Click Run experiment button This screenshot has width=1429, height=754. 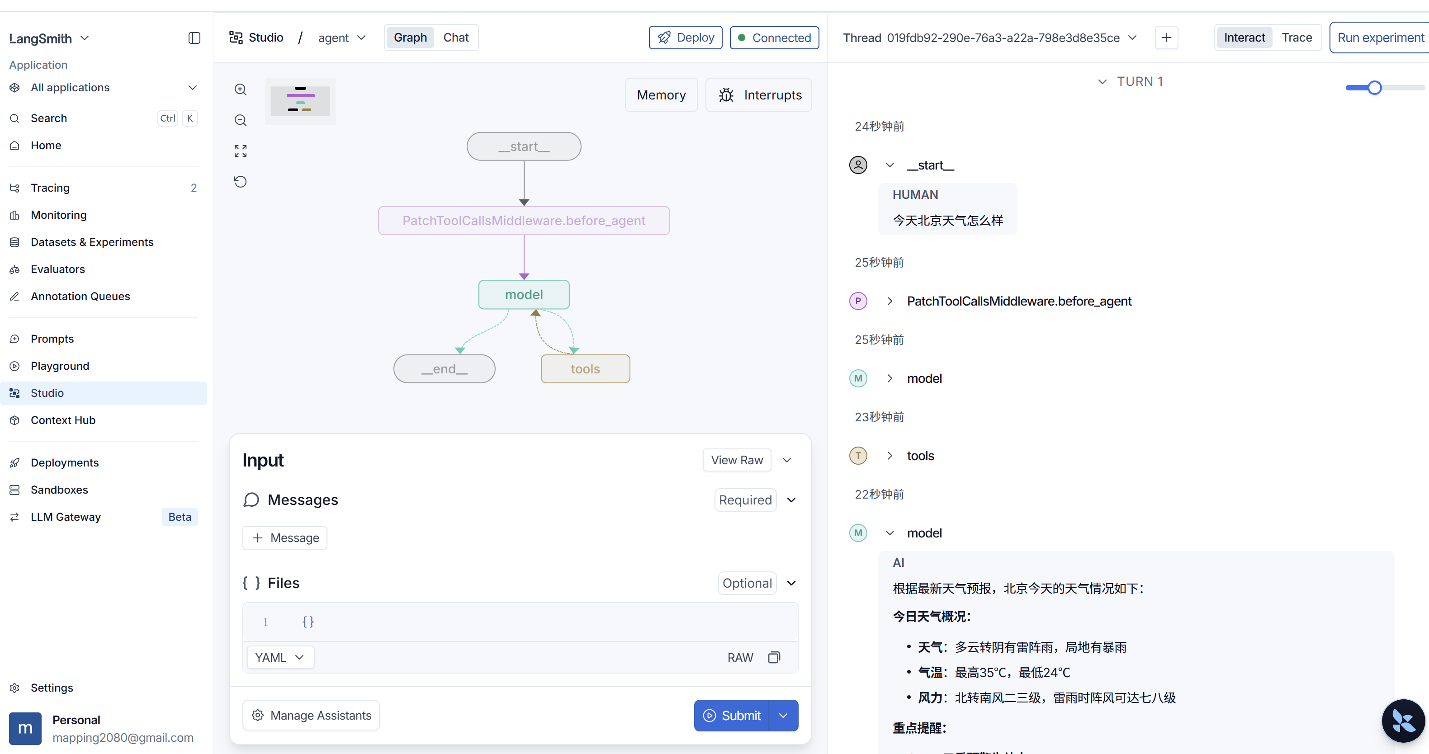click(1380, 37)
